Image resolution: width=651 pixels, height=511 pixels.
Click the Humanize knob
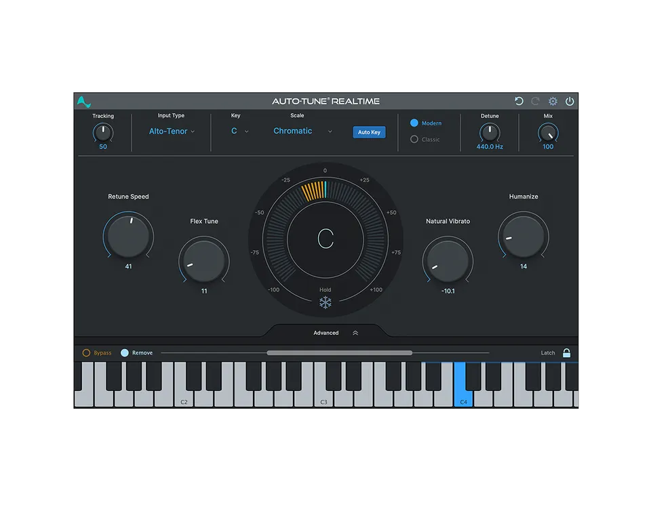coord(524,236)
